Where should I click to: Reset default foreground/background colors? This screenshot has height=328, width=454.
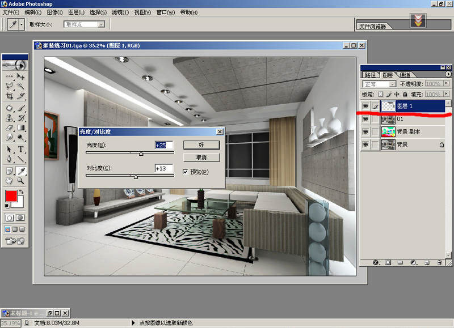[x=7, y=206]
